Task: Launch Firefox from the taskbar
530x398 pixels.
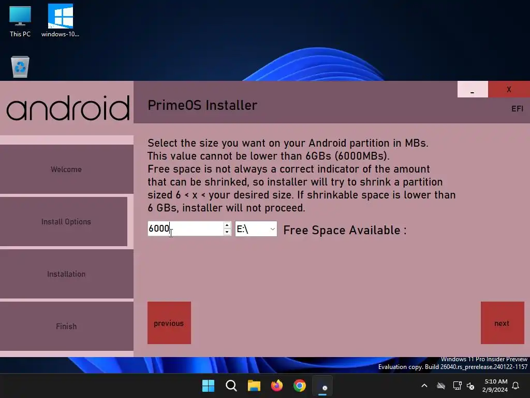Action: [x=277, y=386]
